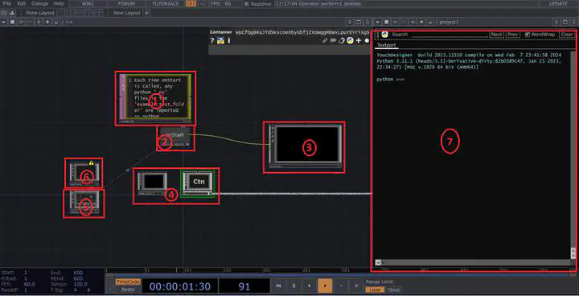Open the left pane type dropdown arrow
The height and width of the screenshot is (296, 579).
click(x=4, y=23)
